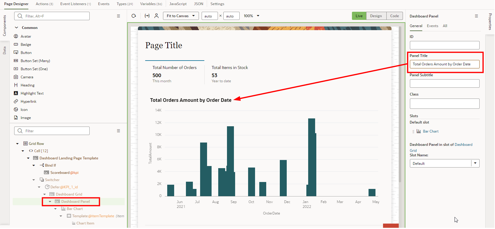Select the Button component icon

(16, 52)
